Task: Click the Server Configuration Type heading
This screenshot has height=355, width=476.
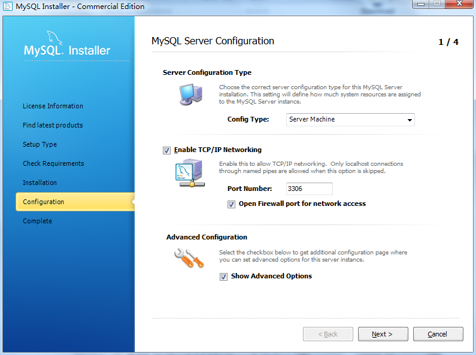Action: coord(207,72)
